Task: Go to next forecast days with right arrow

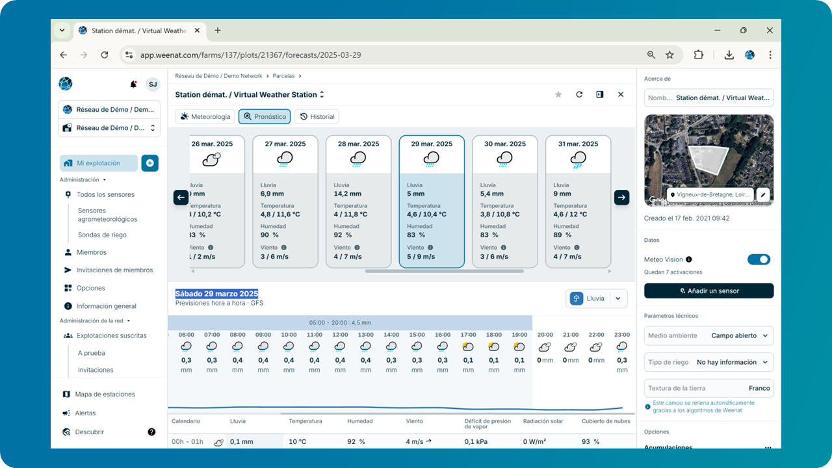Action: (x=622, y=198)
